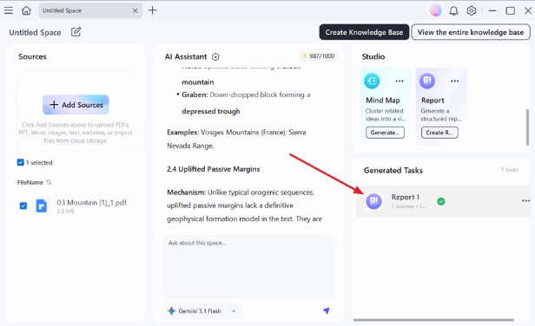Viewport: 535px width, 326px height.
Task: Open Report 1 more options menu
Action: coord(525,200)
